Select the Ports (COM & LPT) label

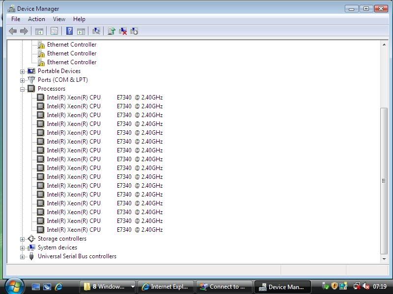pos(63,80)
